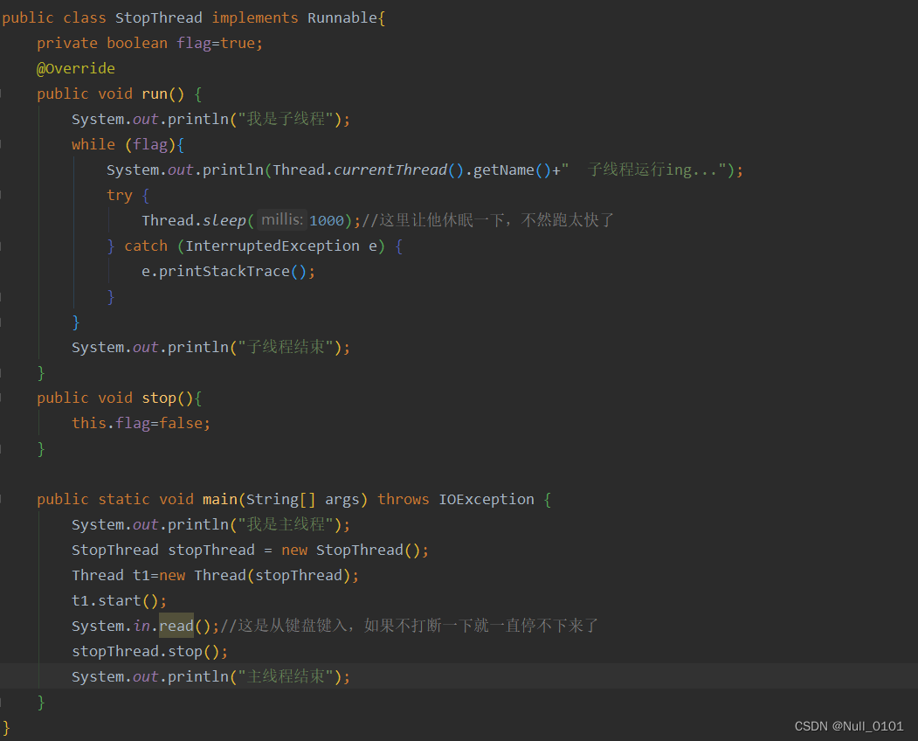Click the comment after System.in.read()
The height and width of the screenshot is (741, 918).
(410, 626)
